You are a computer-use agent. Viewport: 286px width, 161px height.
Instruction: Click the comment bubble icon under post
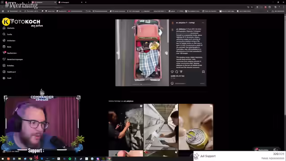(x=177, y=72)
